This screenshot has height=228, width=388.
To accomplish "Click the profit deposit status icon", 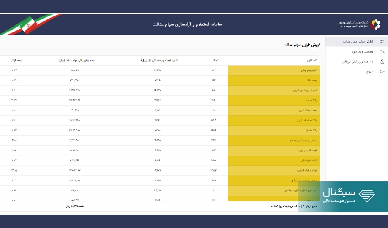I will [x=382, y=51].
